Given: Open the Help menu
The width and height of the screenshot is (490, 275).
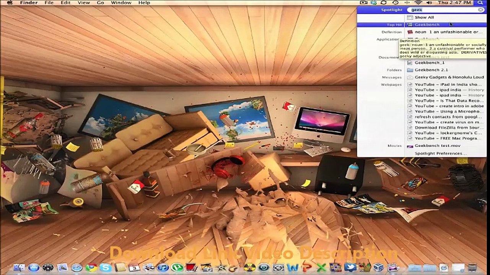Looking at the screenshot, I should point(144,3).
